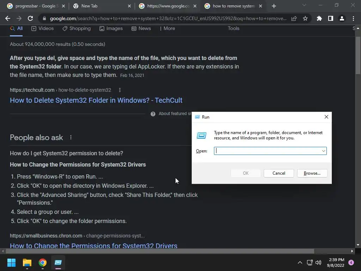Click the Chrome taskbar icon
Viewport: 361px width, 271px height.
(x=43, y=263)
